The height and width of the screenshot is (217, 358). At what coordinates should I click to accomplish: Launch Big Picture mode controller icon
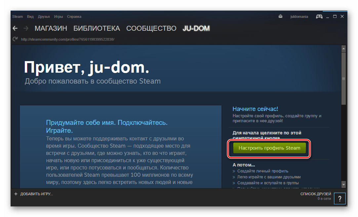pos(319,17)
